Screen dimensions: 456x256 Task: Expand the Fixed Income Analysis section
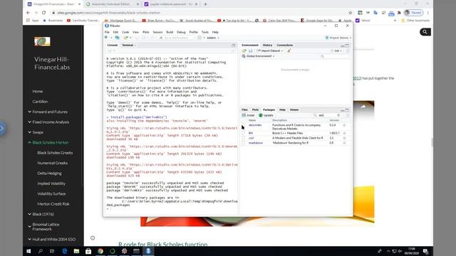30,122
